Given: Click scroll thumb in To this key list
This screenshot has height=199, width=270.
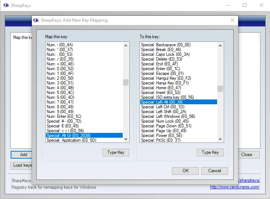Looking at the screenshot, I should 220,89.
